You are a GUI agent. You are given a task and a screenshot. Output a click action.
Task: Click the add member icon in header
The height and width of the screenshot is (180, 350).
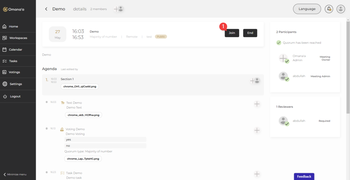118,9
